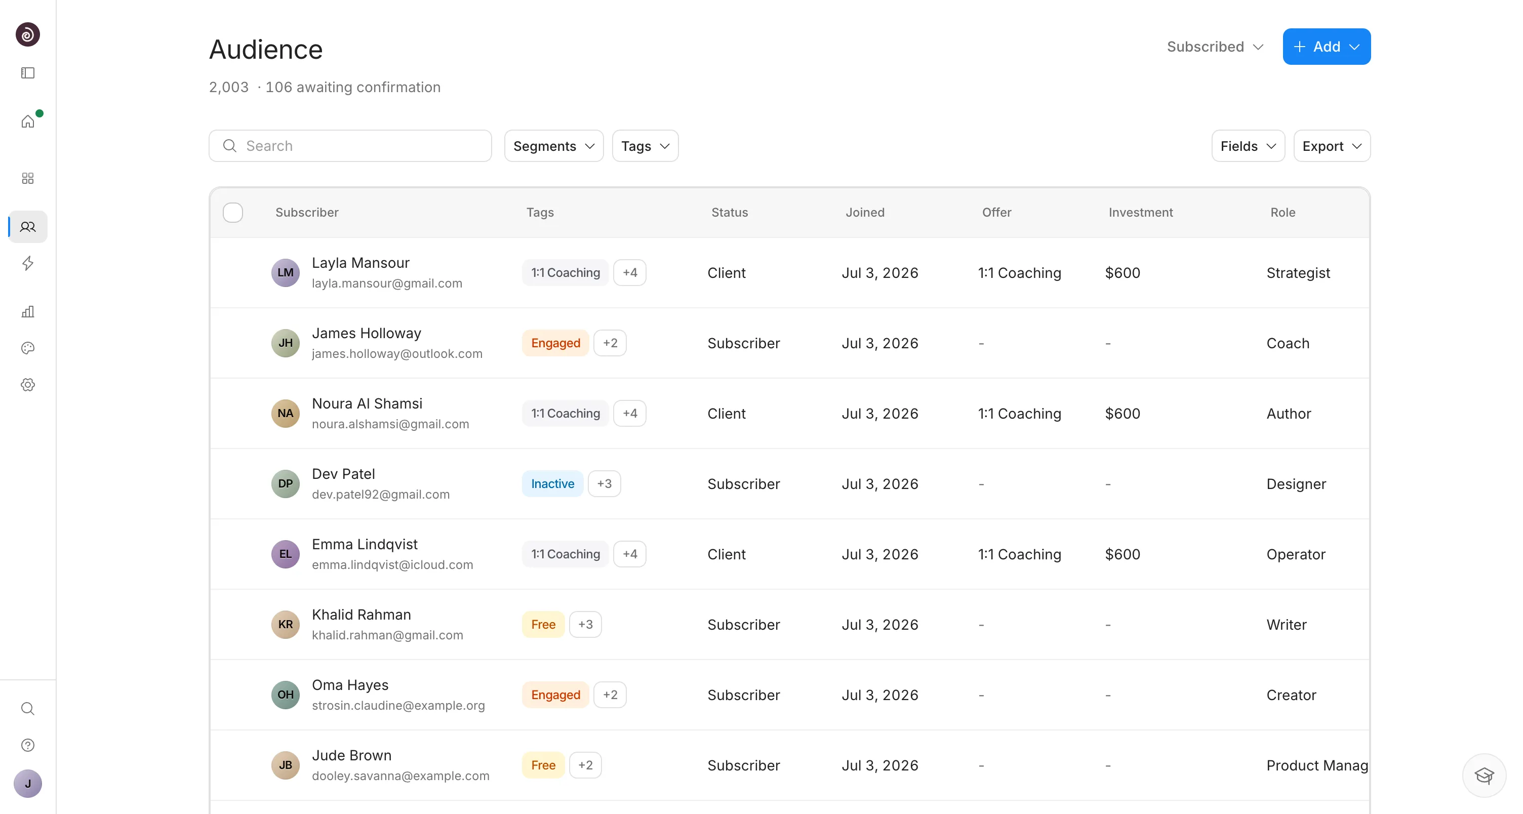Click Dev Patel's DP avatar

point(286,483)
